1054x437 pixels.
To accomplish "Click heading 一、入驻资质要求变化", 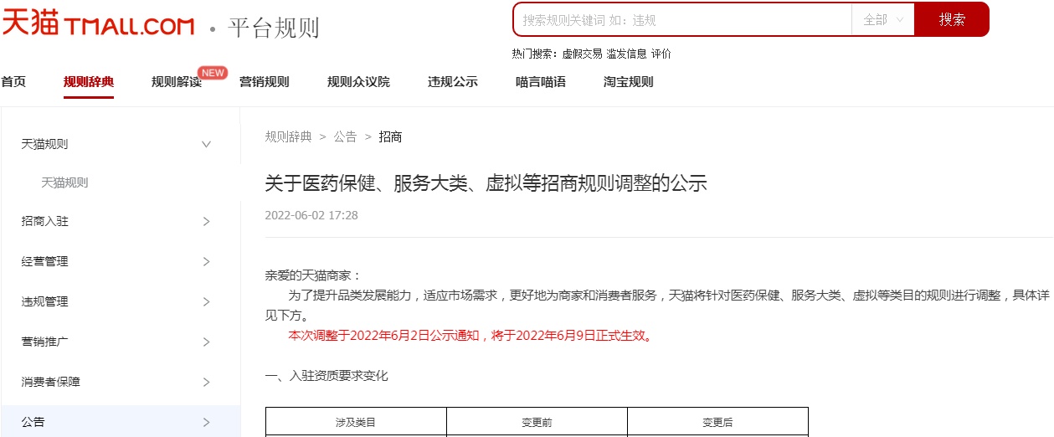I will (326, 376).
